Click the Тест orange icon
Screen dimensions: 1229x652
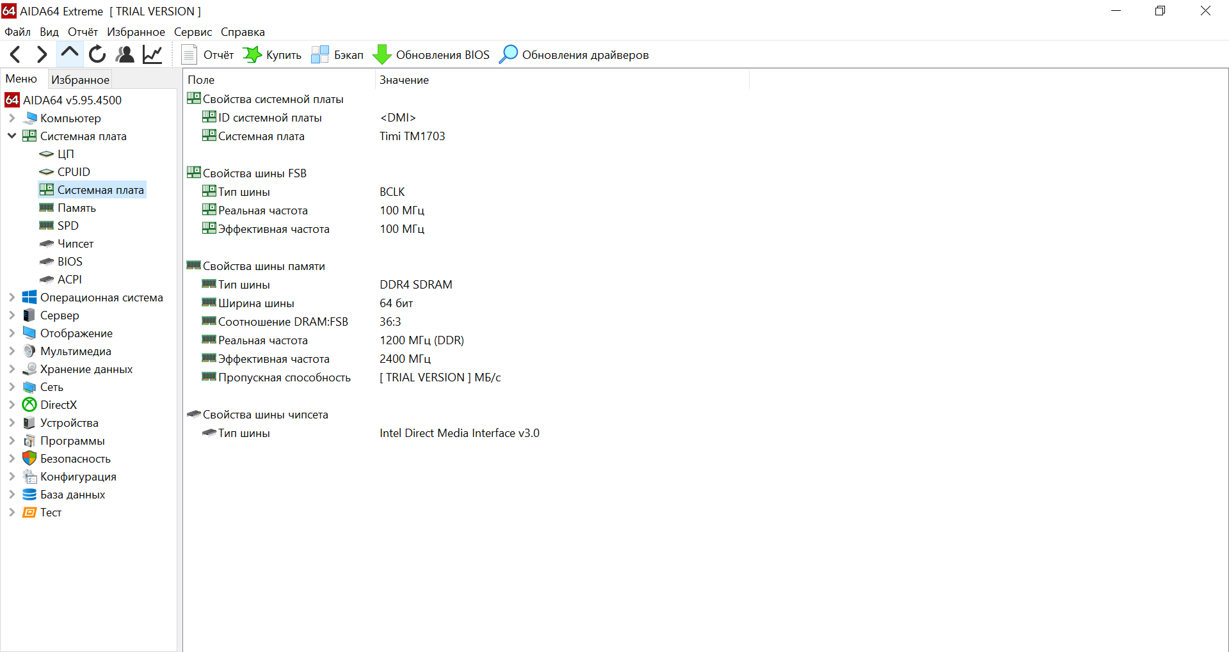point(29,512)
